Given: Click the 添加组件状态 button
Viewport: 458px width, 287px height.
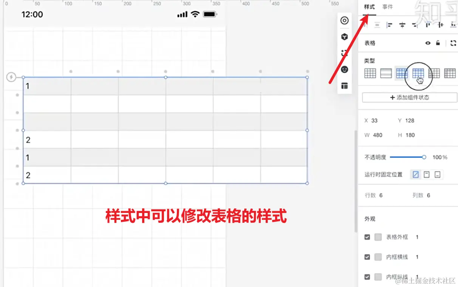Looking at the screenshot, I should tap(409, 97).
